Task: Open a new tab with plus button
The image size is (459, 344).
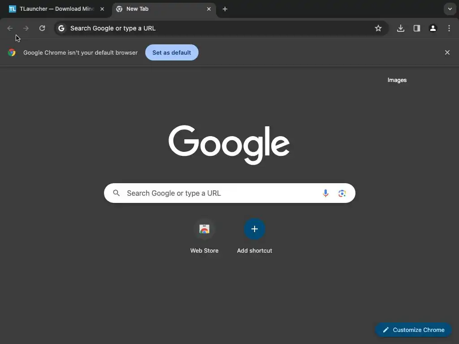Action: point(225,9)
